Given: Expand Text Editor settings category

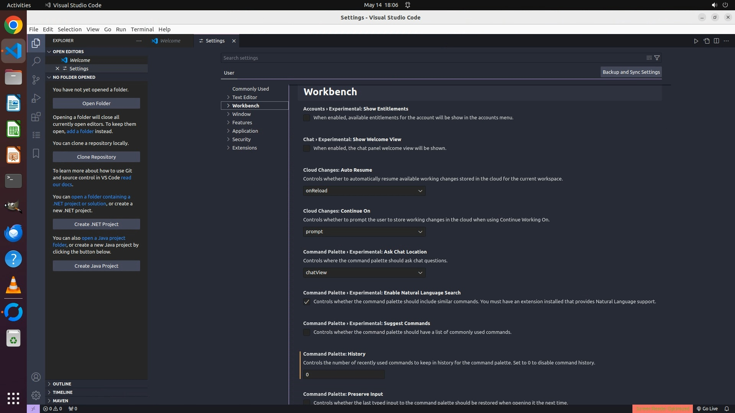Looking at the screenshot, I should point(244,97).
